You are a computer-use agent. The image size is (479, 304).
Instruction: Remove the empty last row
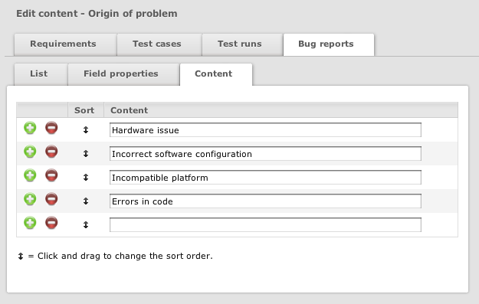pos(51,223)
